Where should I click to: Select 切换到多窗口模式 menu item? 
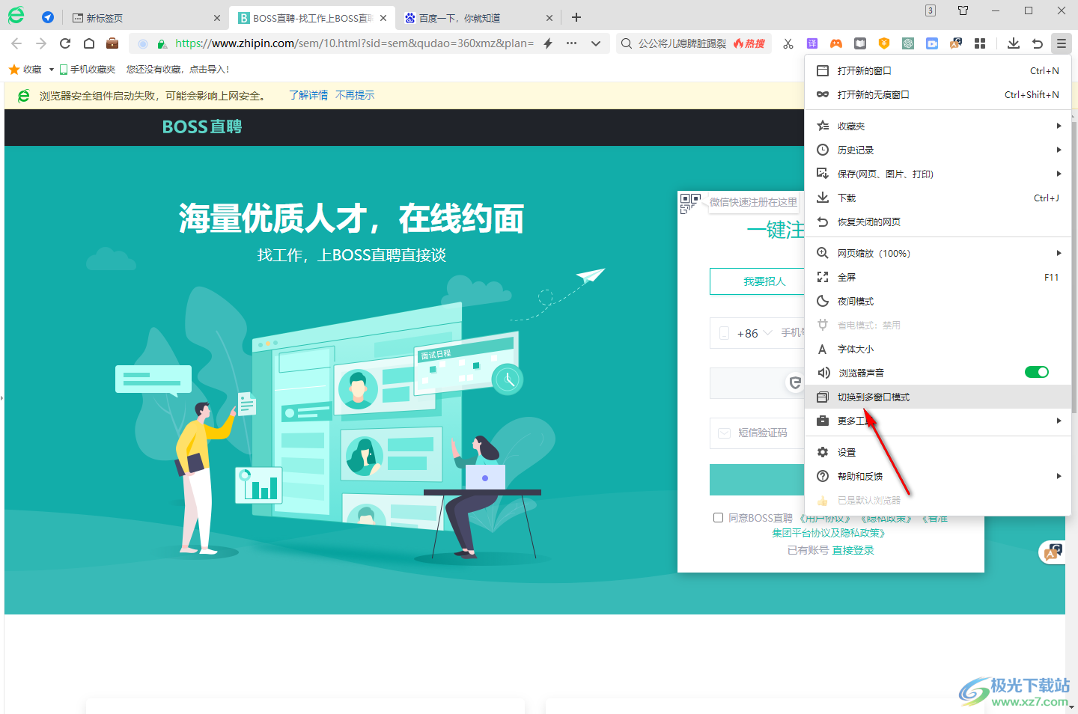tap(938, 397)
